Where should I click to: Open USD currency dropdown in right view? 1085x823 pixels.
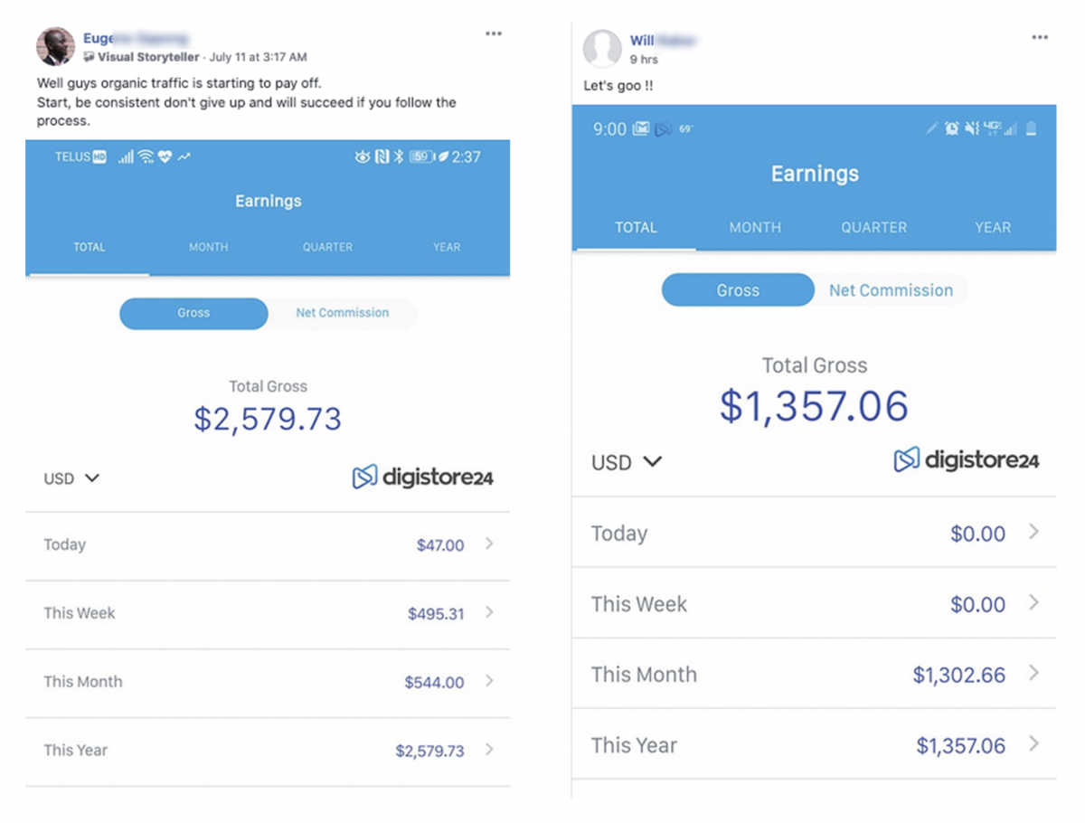coord(627,462)
